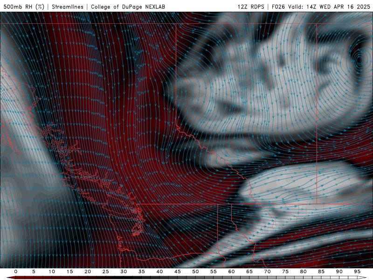
Task: Click the '5' colorbar scale label
Action: [x=34, y=272]
